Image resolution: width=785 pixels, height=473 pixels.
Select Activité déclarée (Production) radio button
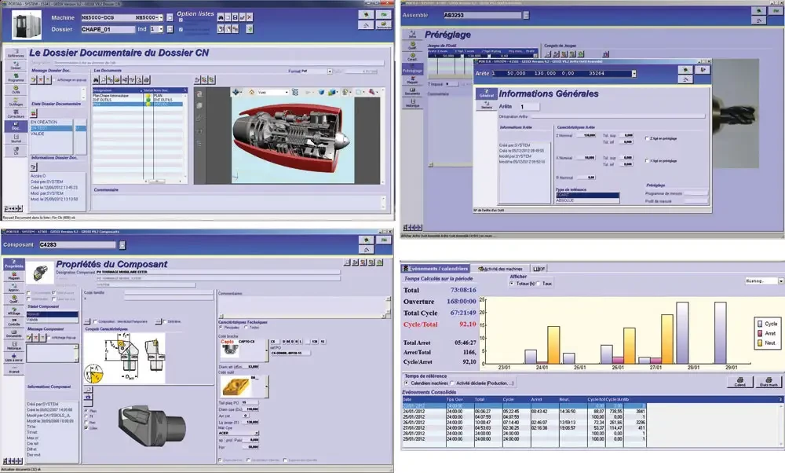coord(452,383)
